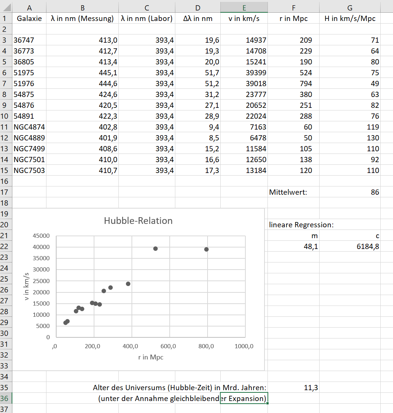Select the 'v in km/s' header cell

[x=244, y=19]
